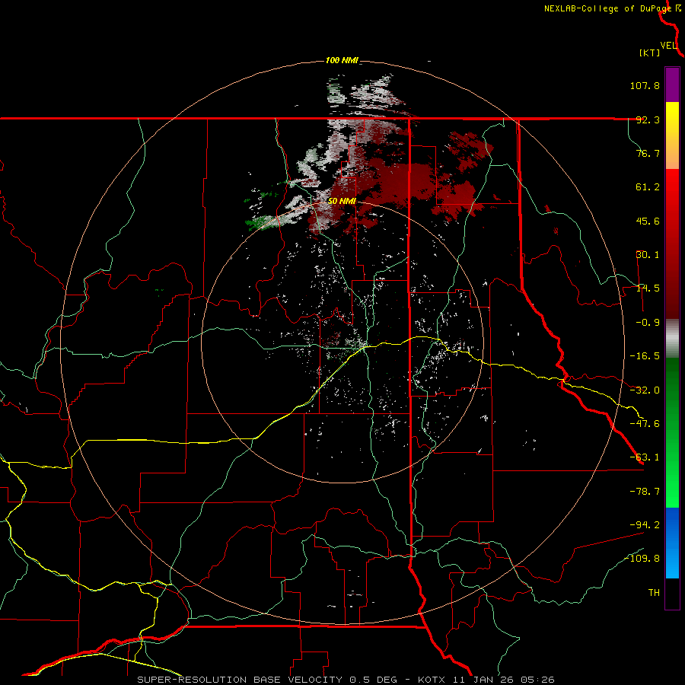Click the 11 JAN 26 05:26 timestamp
Screen dimensions: 685x685
(x=505, y=680)
